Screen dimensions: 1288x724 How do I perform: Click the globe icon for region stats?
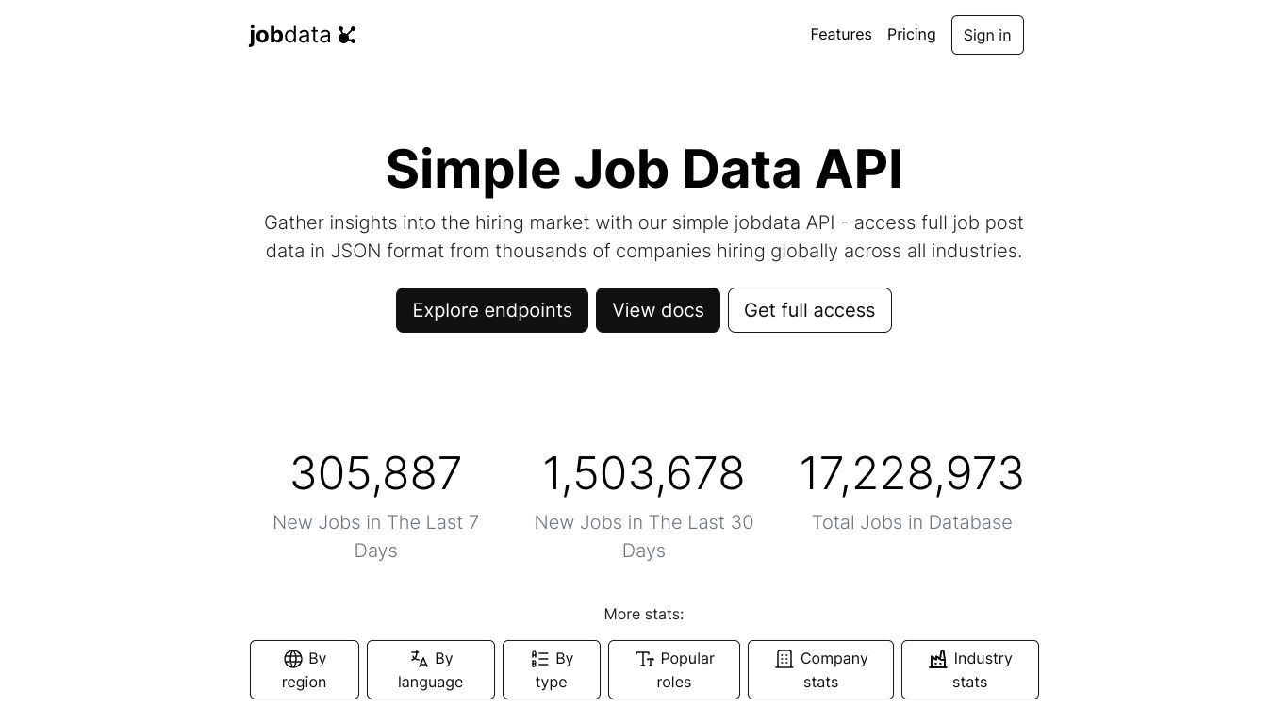[293, 659]
